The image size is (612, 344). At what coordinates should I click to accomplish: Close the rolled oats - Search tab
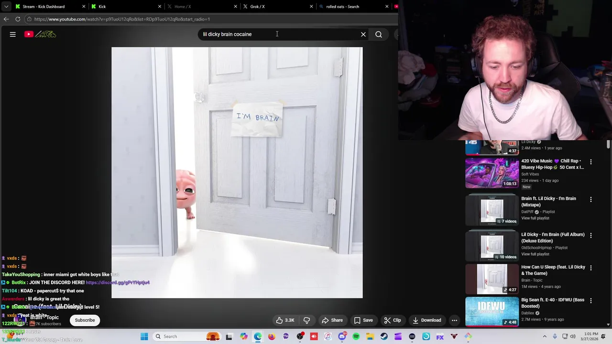click(387, 7)
